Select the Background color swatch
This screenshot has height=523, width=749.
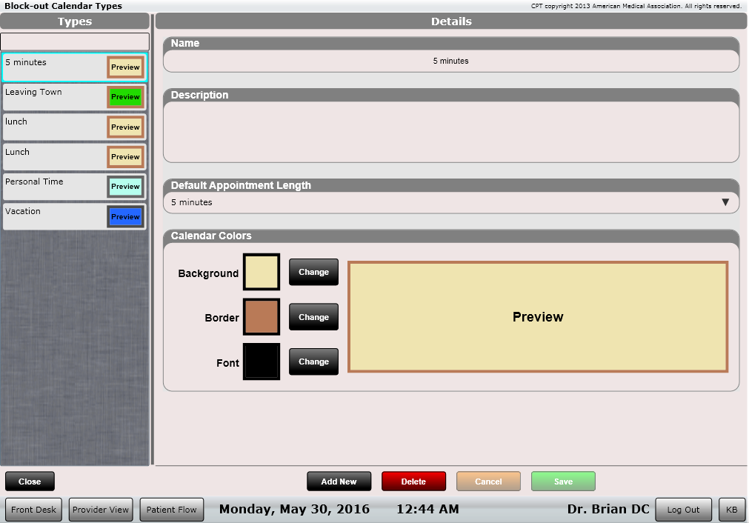262,272
